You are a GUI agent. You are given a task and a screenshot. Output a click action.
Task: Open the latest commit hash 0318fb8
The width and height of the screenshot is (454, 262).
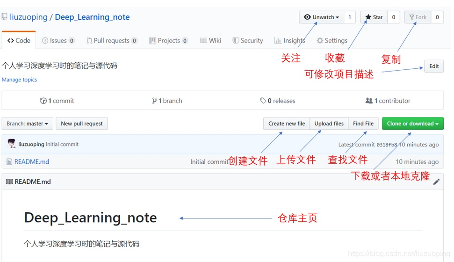[x=387, y=144]
